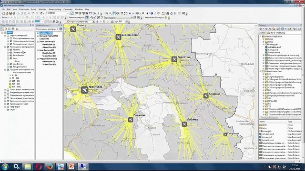This screenshot has height=171, width=305.
Task: Select calculate.mxd in Catalog tree
Action: pos(274,47)
